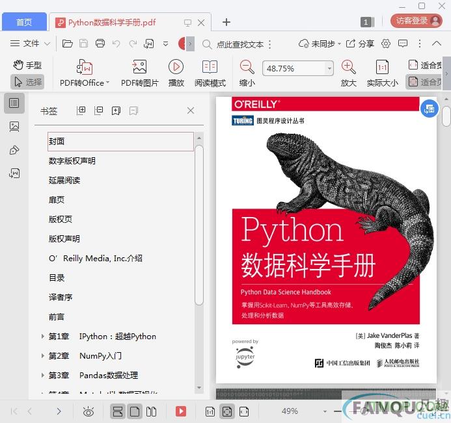
Task: Select the 数字版权声明 bookmark
Action: click(x=72, y=160)
